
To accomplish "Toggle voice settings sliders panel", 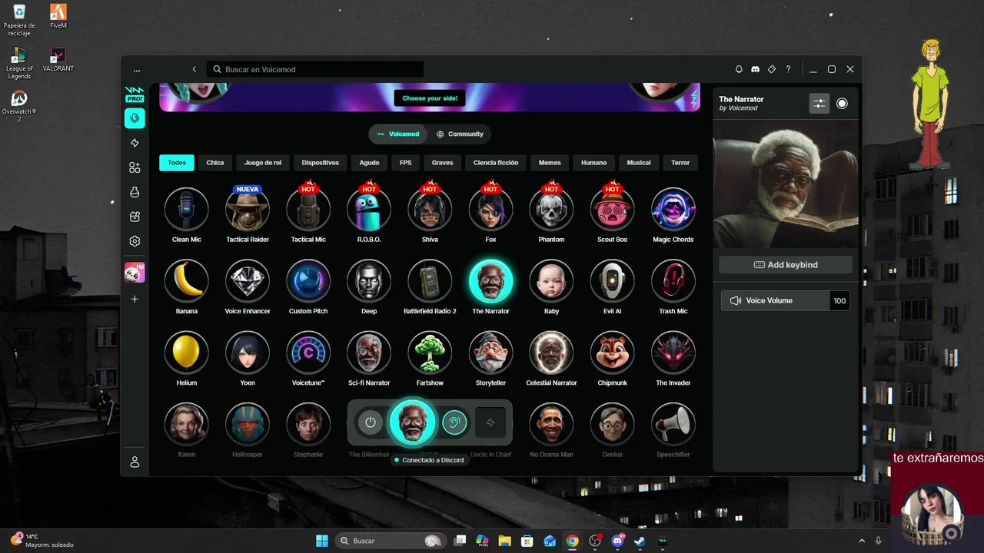I will (x=819, y=104).
